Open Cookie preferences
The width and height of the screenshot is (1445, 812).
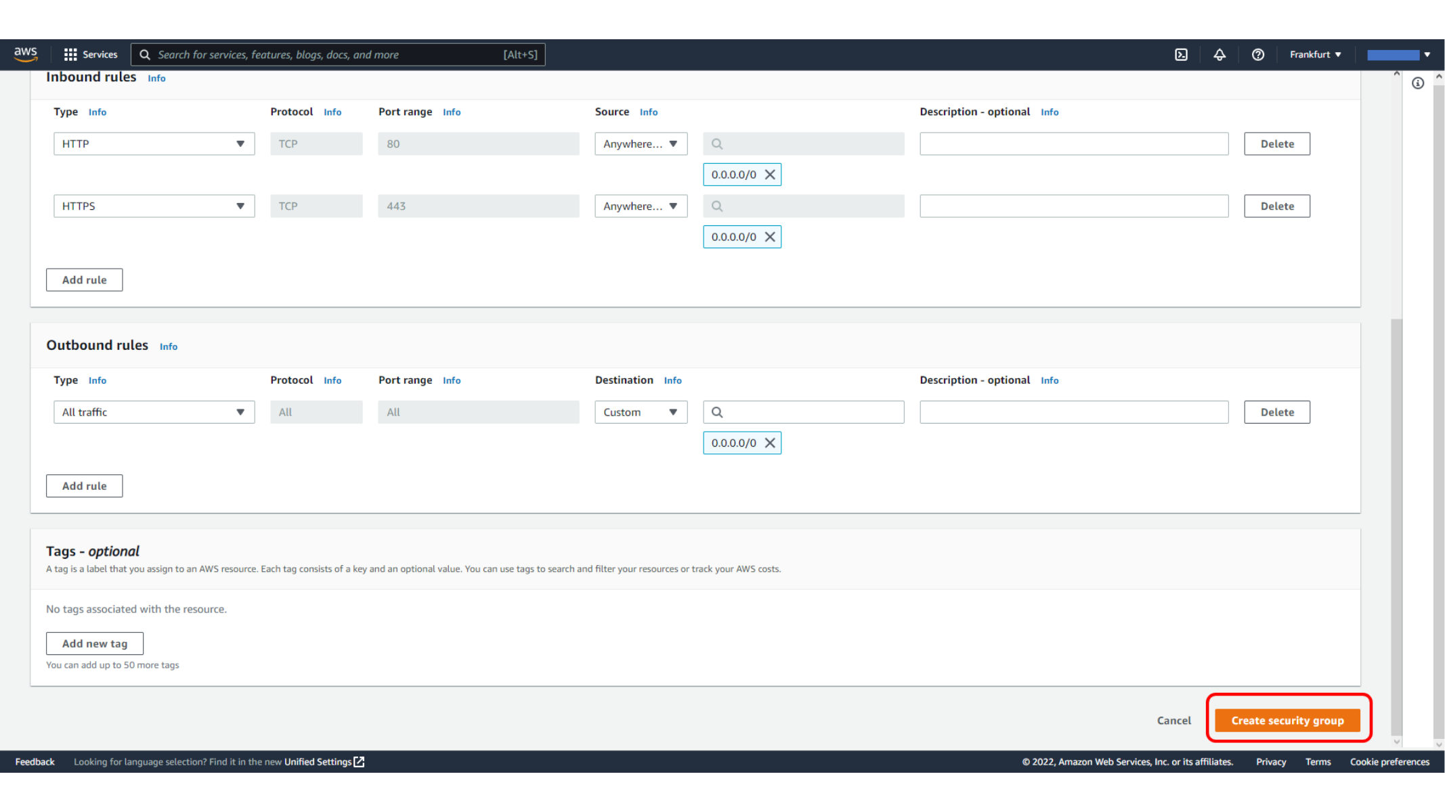click(x=1389, y=762)
